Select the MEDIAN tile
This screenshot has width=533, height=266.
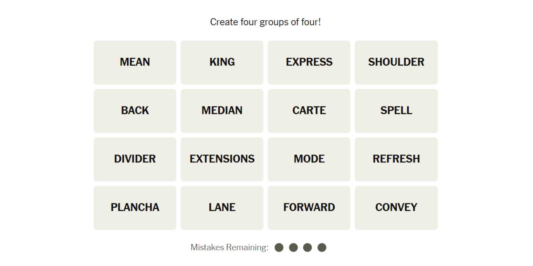click(x=222, y=111)
